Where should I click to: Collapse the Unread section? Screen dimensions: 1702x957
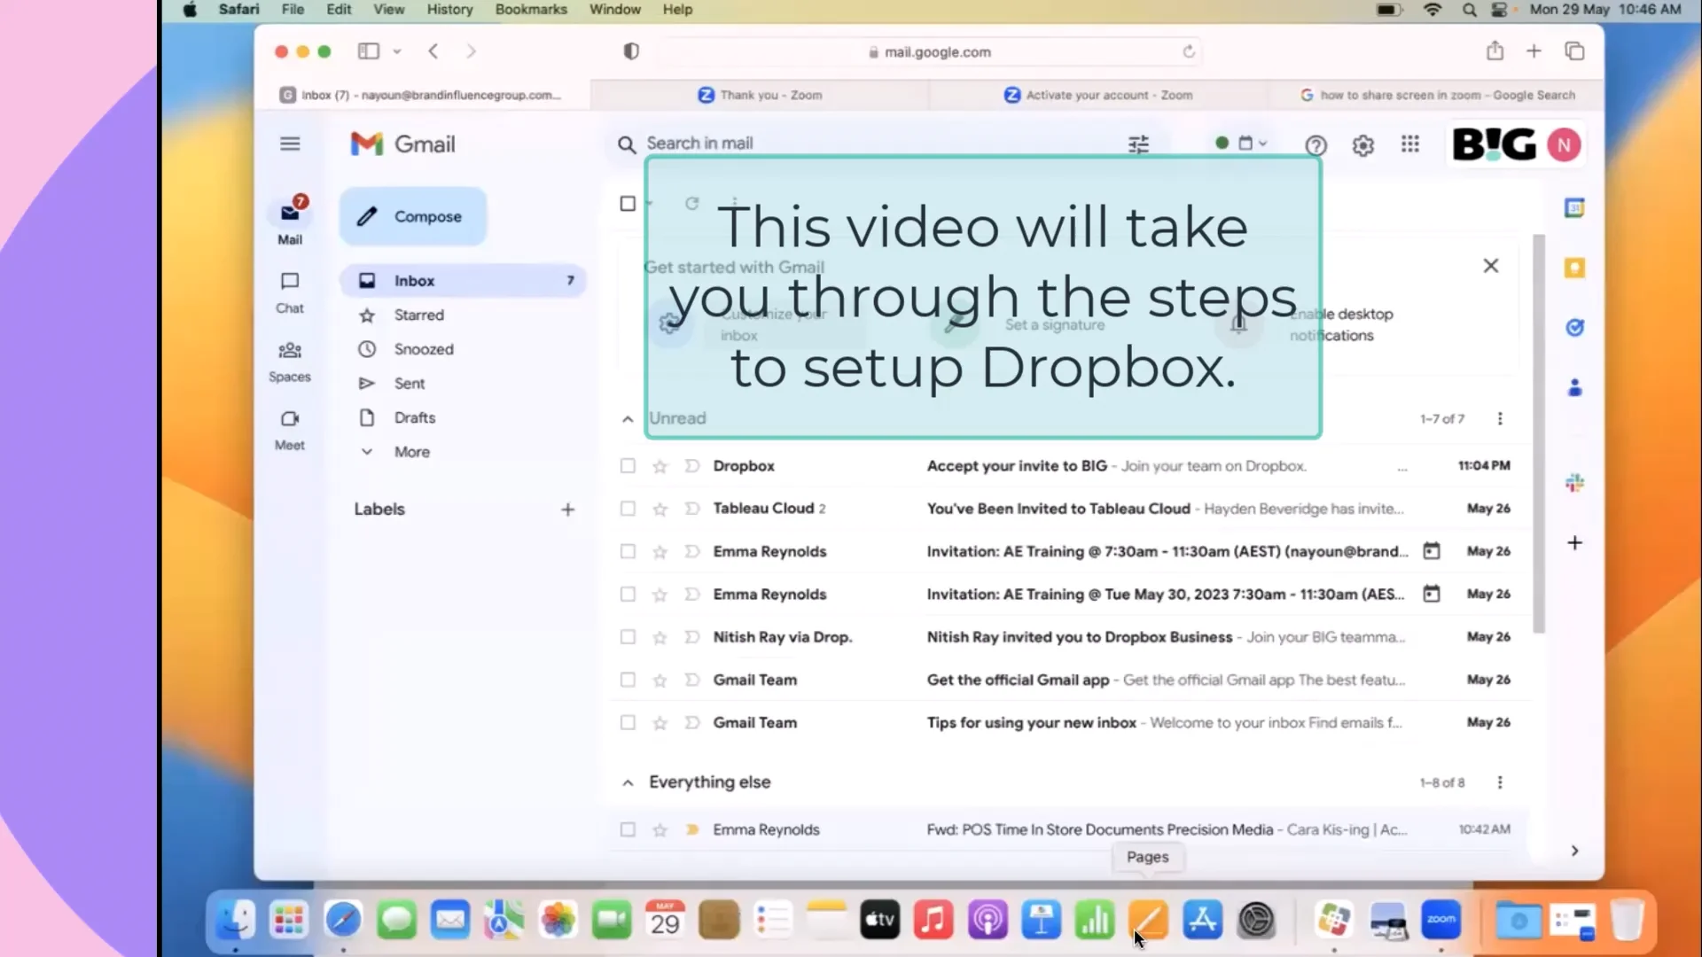(x=627, y=418)
